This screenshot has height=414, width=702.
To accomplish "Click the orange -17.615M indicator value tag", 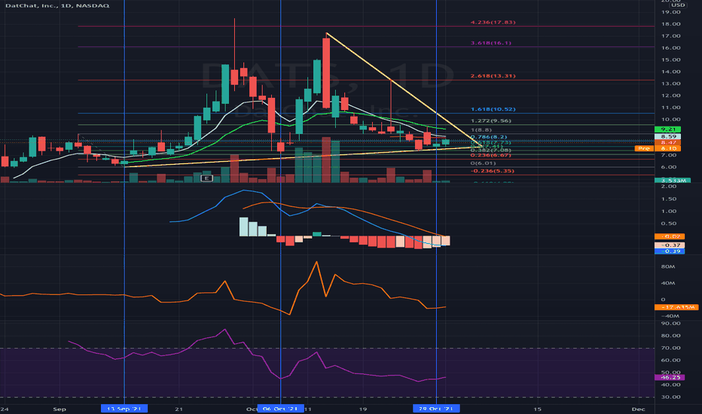I will pos(676,307).
